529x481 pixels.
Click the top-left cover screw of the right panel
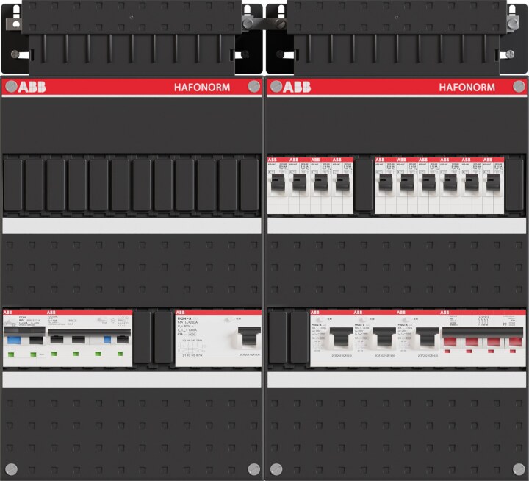(x=276, y=87)
